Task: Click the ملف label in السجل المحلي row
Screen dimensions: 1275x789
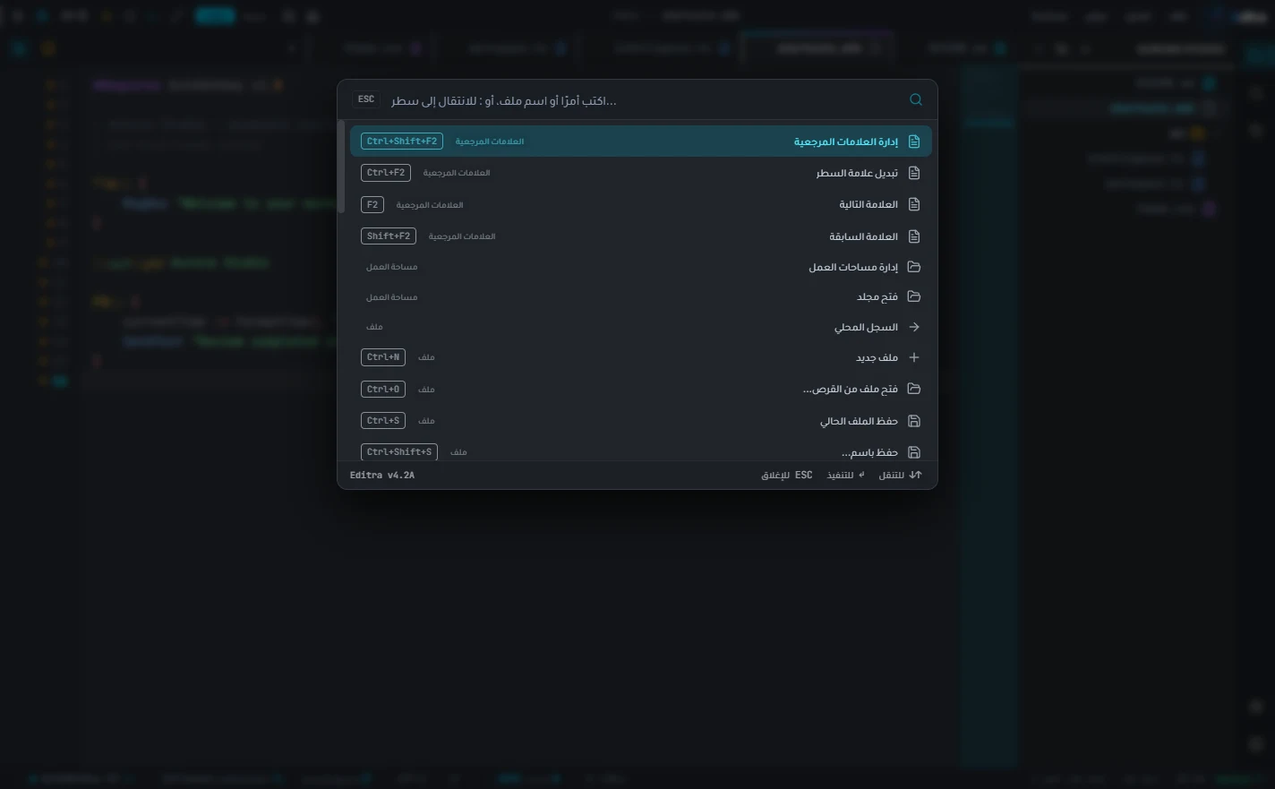Action: (374, 327)
